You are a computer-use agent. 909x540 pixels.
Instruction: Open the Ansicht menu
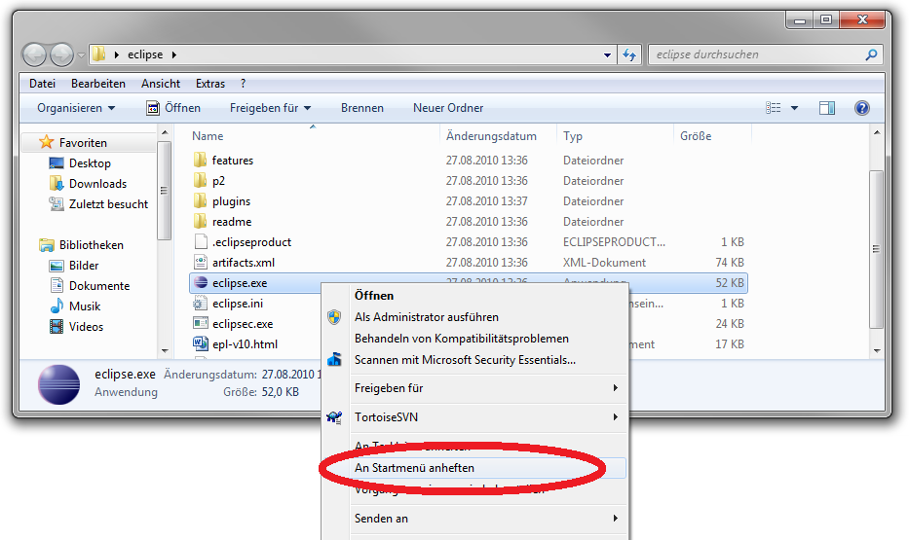[x=160, y=84]
